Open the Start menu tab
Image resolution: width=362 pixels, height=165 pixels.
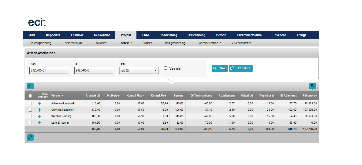(32, 35)
